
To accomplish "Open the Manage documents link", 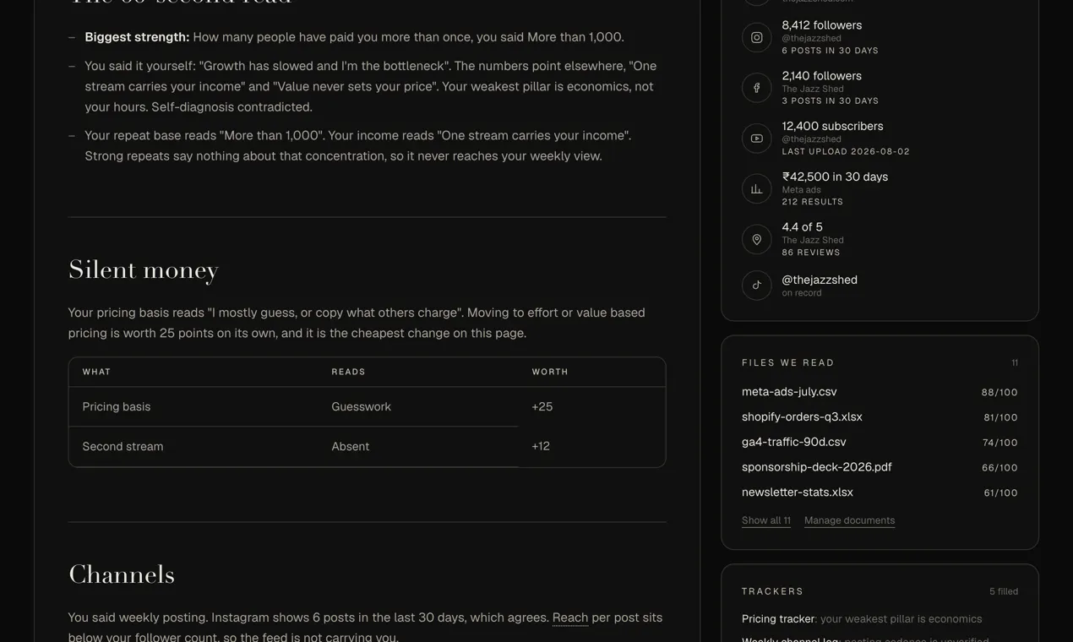I will (849, 520).
